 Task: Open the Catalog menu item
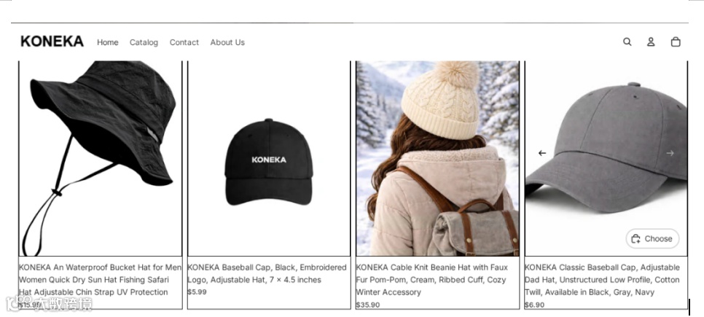pyautogui.click(x=144, y=42)
